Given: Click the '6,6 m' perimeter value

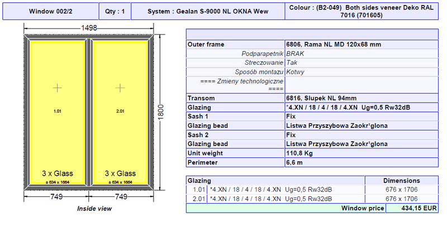Looking at the screenshot, I should (294, 162).
